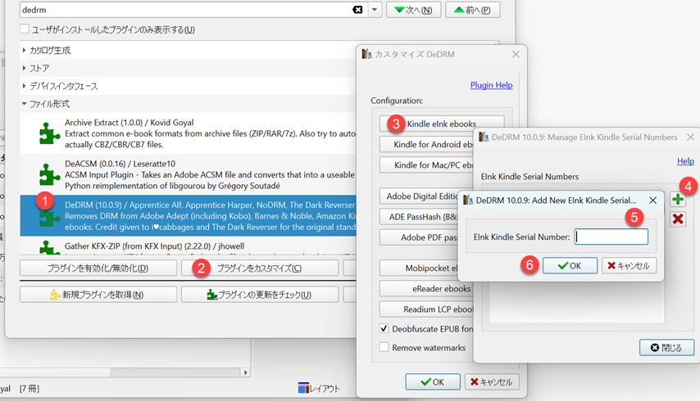Select the DeACSM plugin puzzle icon
Screen dimensions: 700x401
(x=49, y=174)
